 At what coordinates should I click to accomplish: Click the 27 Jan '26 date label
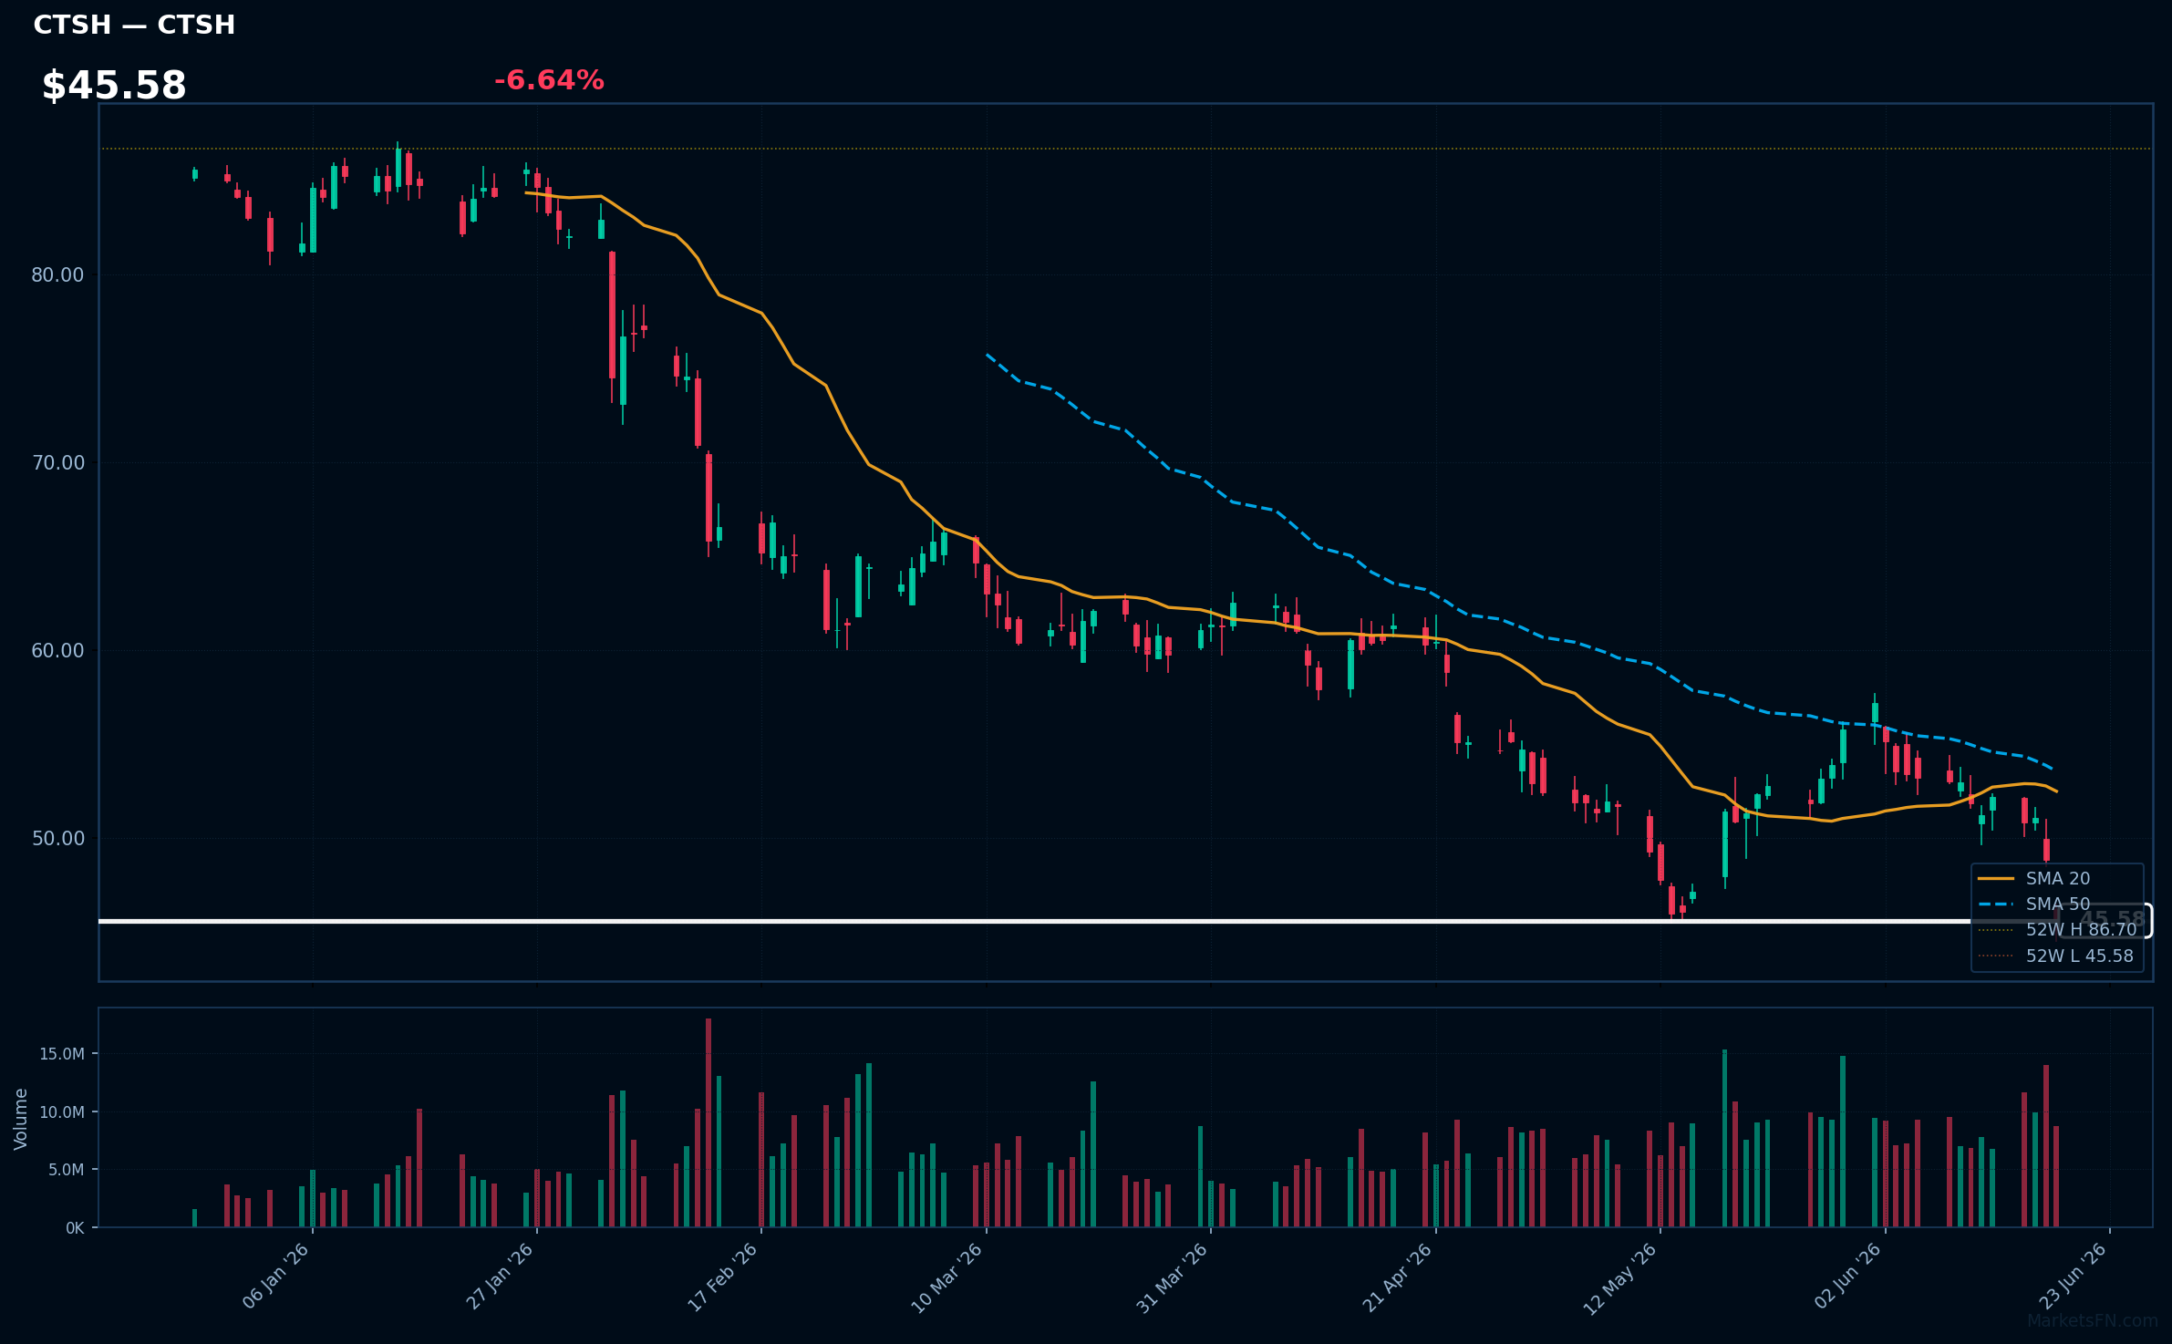500,1277
